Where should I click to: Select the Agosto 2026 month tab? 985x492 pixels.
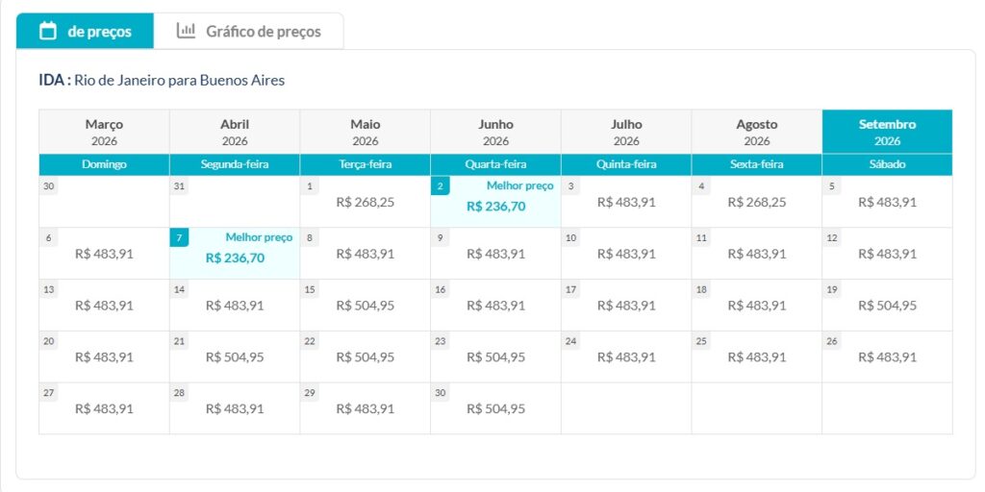pos(756,132)
